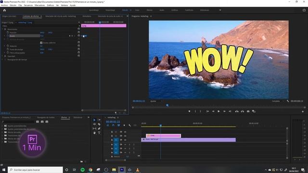Add a marker from the timeline toolbar
This screenshot has width=308, height=173.
(124, 125)
